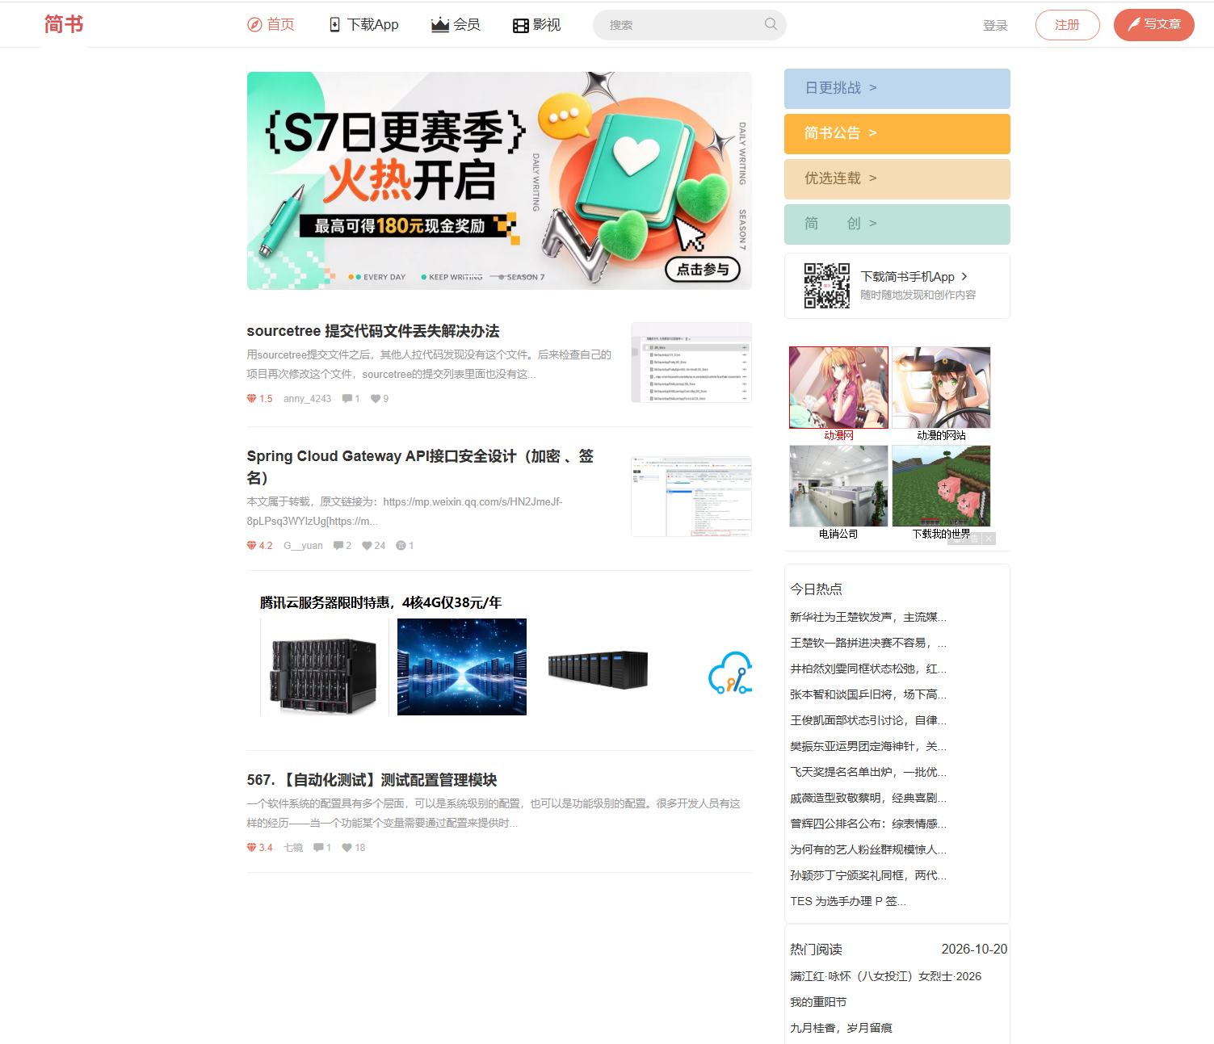The height and width of the screenshot is (1044, 1214).
Task: Open the 简书公告 sidebar button
Action: [897, 134]
